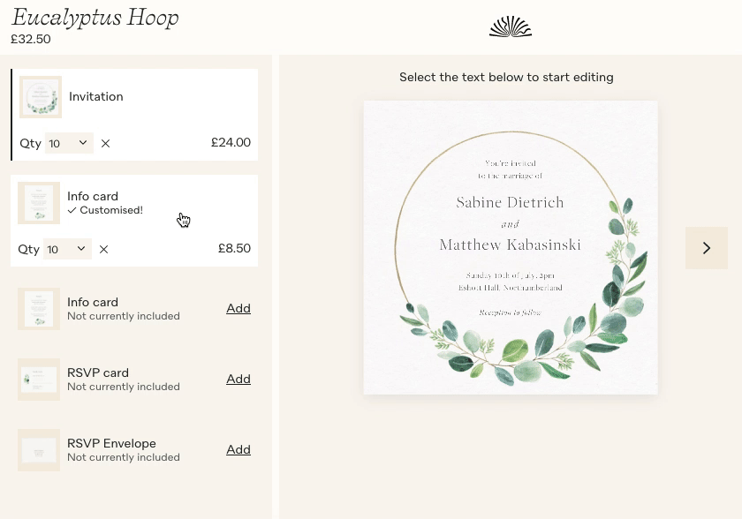Go to next card with right arrow
Screen dimensions: 742x519
[x=707, y=248]
